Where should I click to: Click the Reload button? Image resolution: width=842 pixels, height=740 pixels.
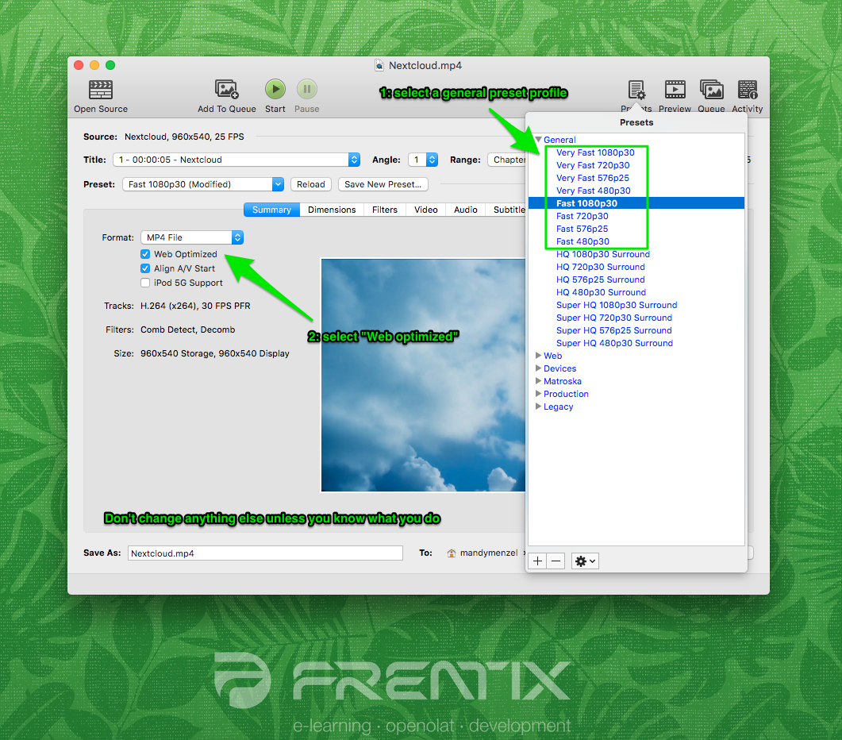pyautogui.click(x=310, y=184)
